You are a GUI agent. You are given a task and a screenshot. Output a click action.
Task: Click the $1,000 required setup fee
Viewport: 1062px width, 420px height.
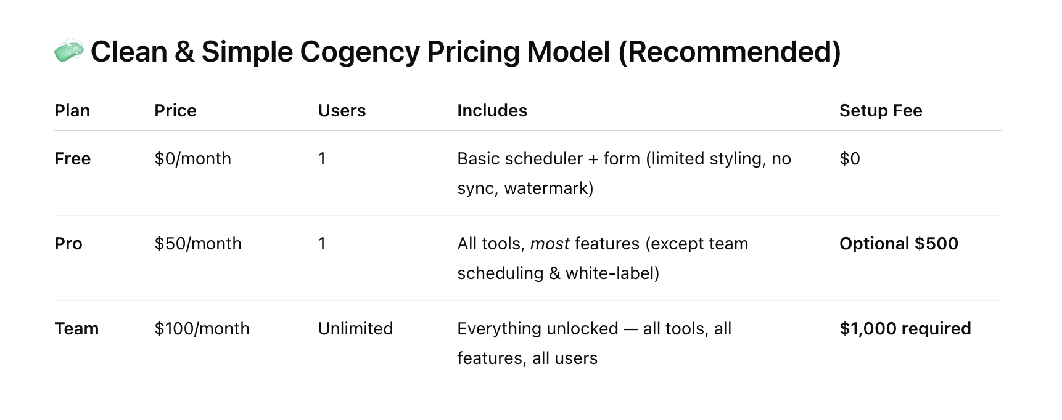tap(905, 329)
